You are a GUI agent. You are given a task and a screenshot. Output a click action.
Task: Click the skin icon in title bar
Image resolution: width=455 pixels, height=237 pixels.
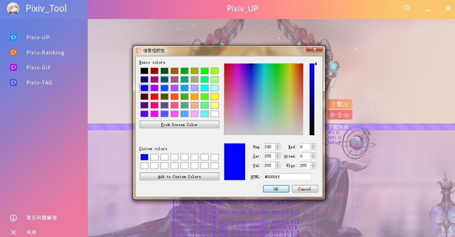point(407,8)
